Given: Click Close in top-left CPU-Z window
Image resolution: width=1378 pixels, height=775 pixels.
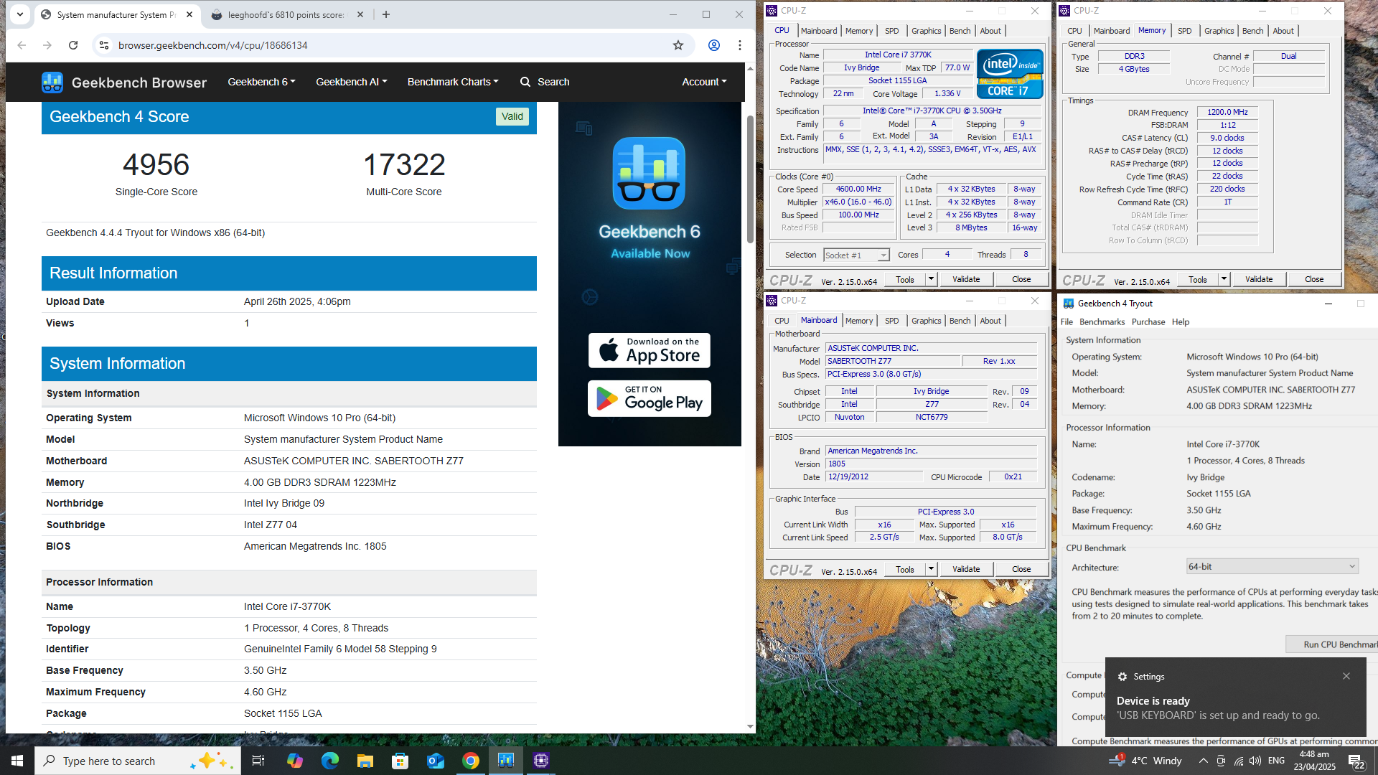Looking at the screenshot, I should click(x=1021, y=279).
